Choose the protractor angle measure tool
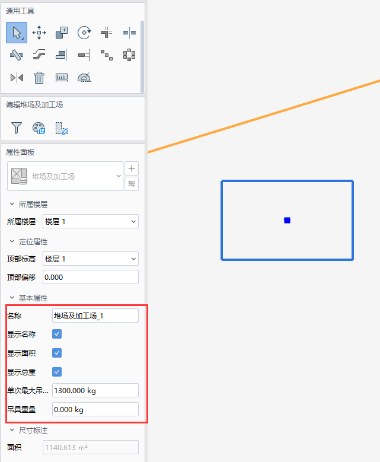The height and width of the screenshot is (462, 380). (84, 78)
